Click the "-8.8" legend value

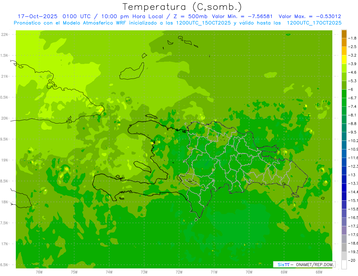pyautogui.click(x=353, y=124)
